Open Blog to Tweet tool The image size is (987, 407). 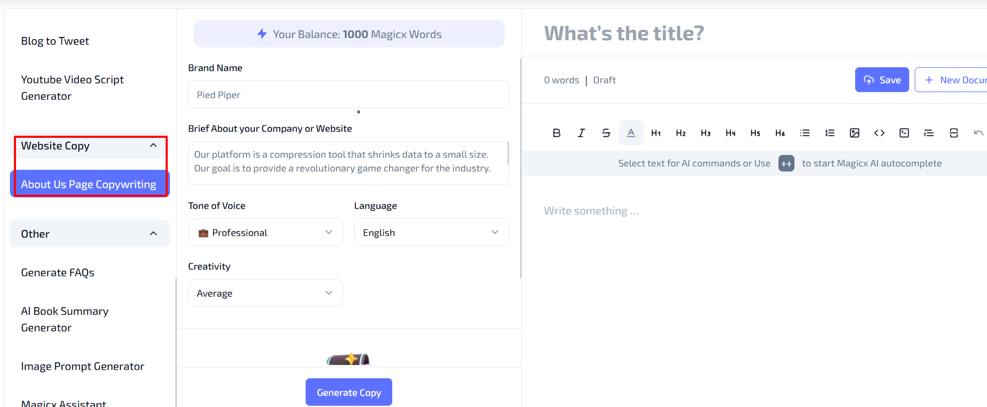point(55,41)
